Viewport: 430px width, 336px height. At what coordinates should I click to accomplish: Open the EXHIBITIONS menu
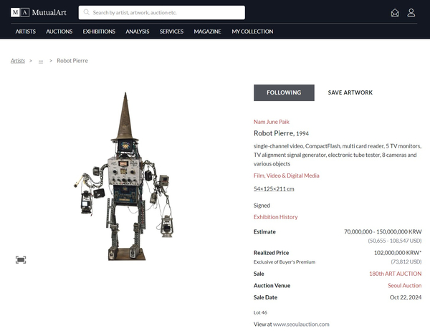pos(99,32)
